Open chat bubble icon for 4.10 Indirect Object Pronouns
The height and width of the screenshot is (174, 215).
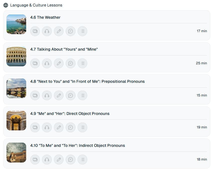pyautogui.click(x=71, y=160)
